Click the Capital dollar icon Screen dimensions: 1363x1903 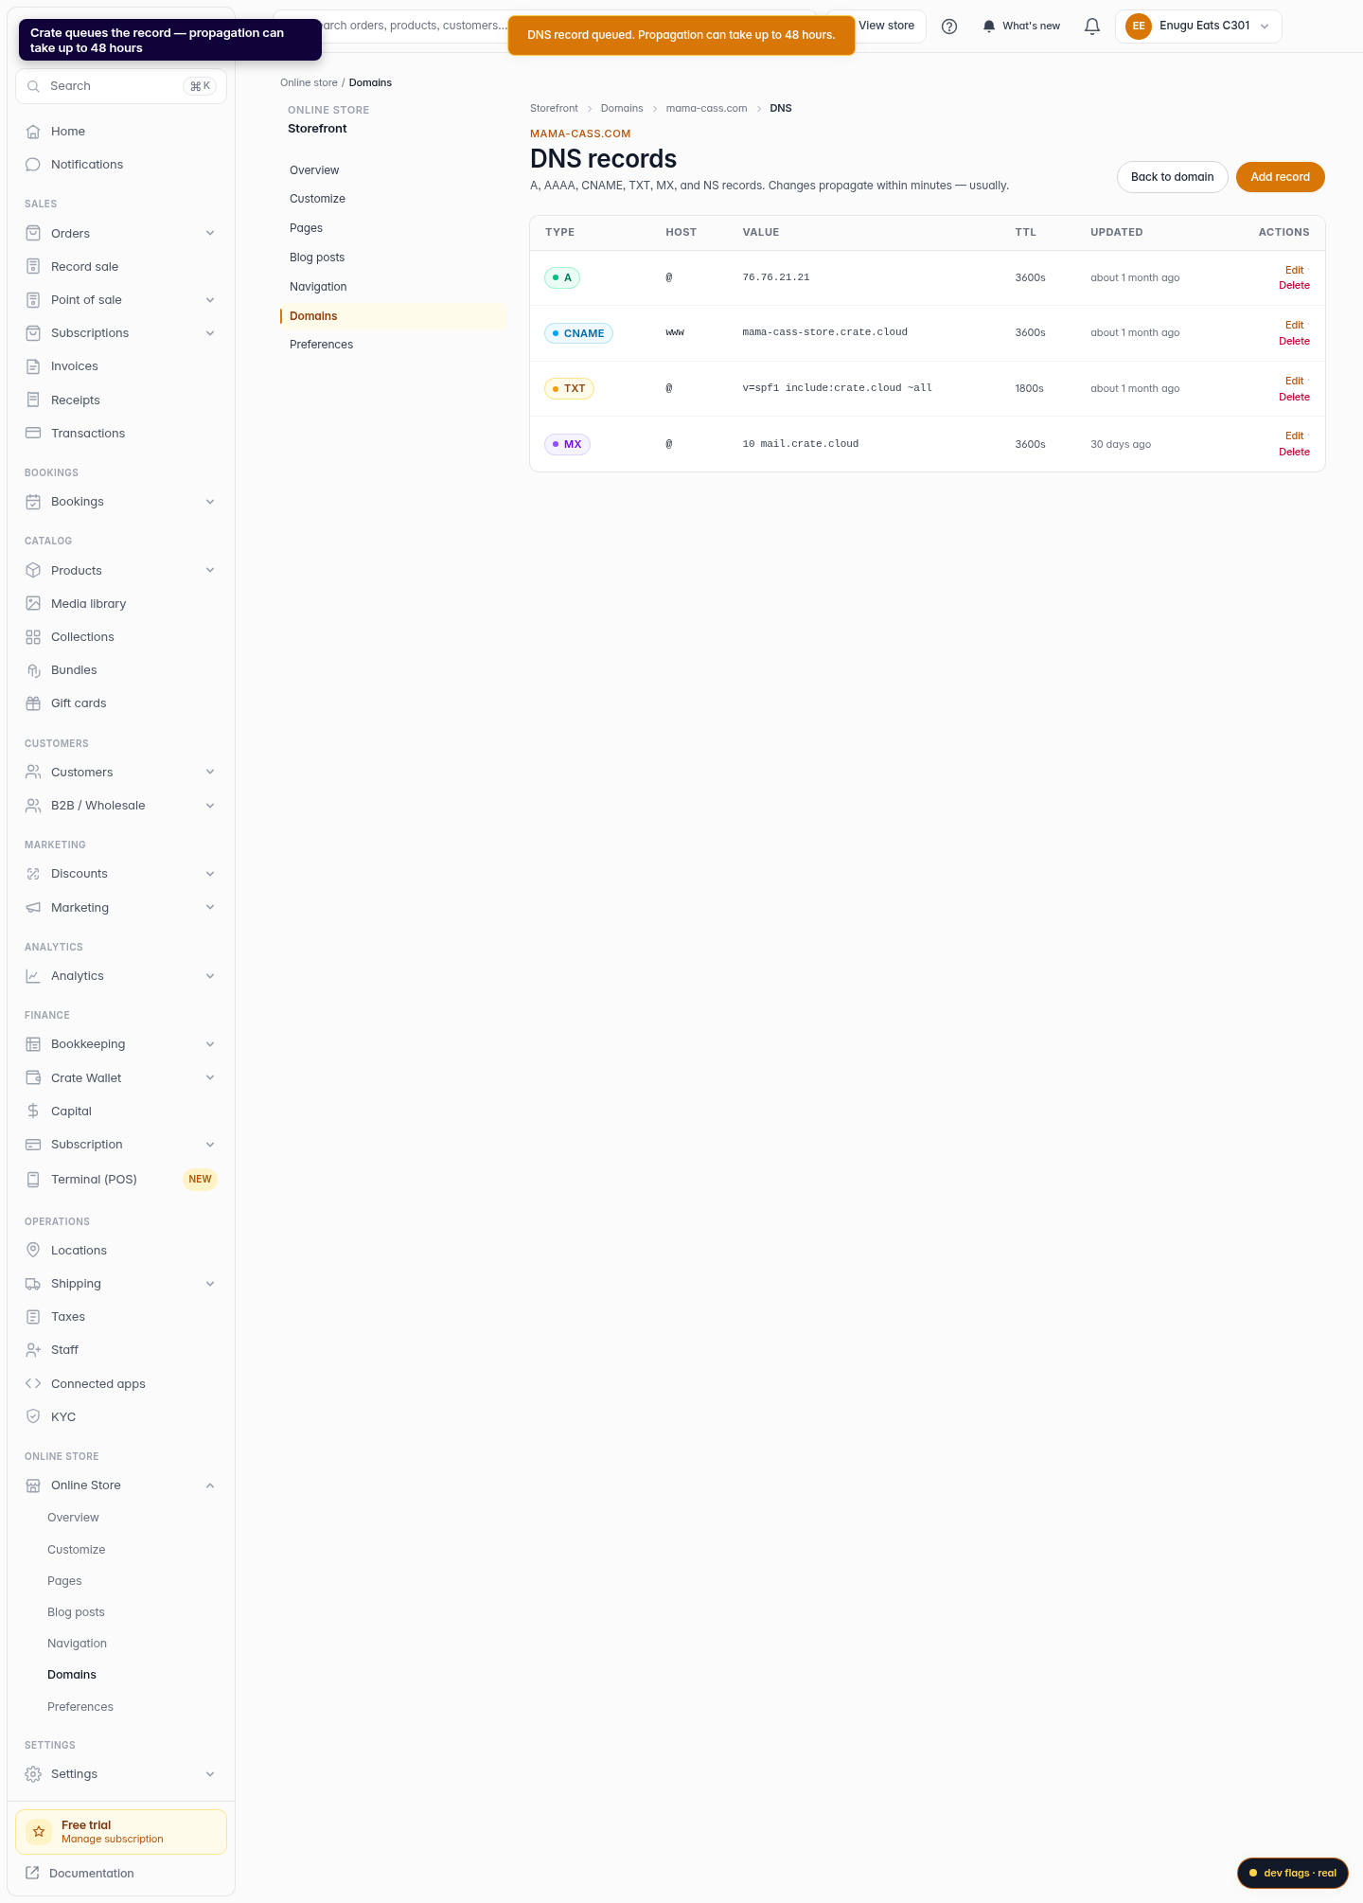pos(33,1111)
